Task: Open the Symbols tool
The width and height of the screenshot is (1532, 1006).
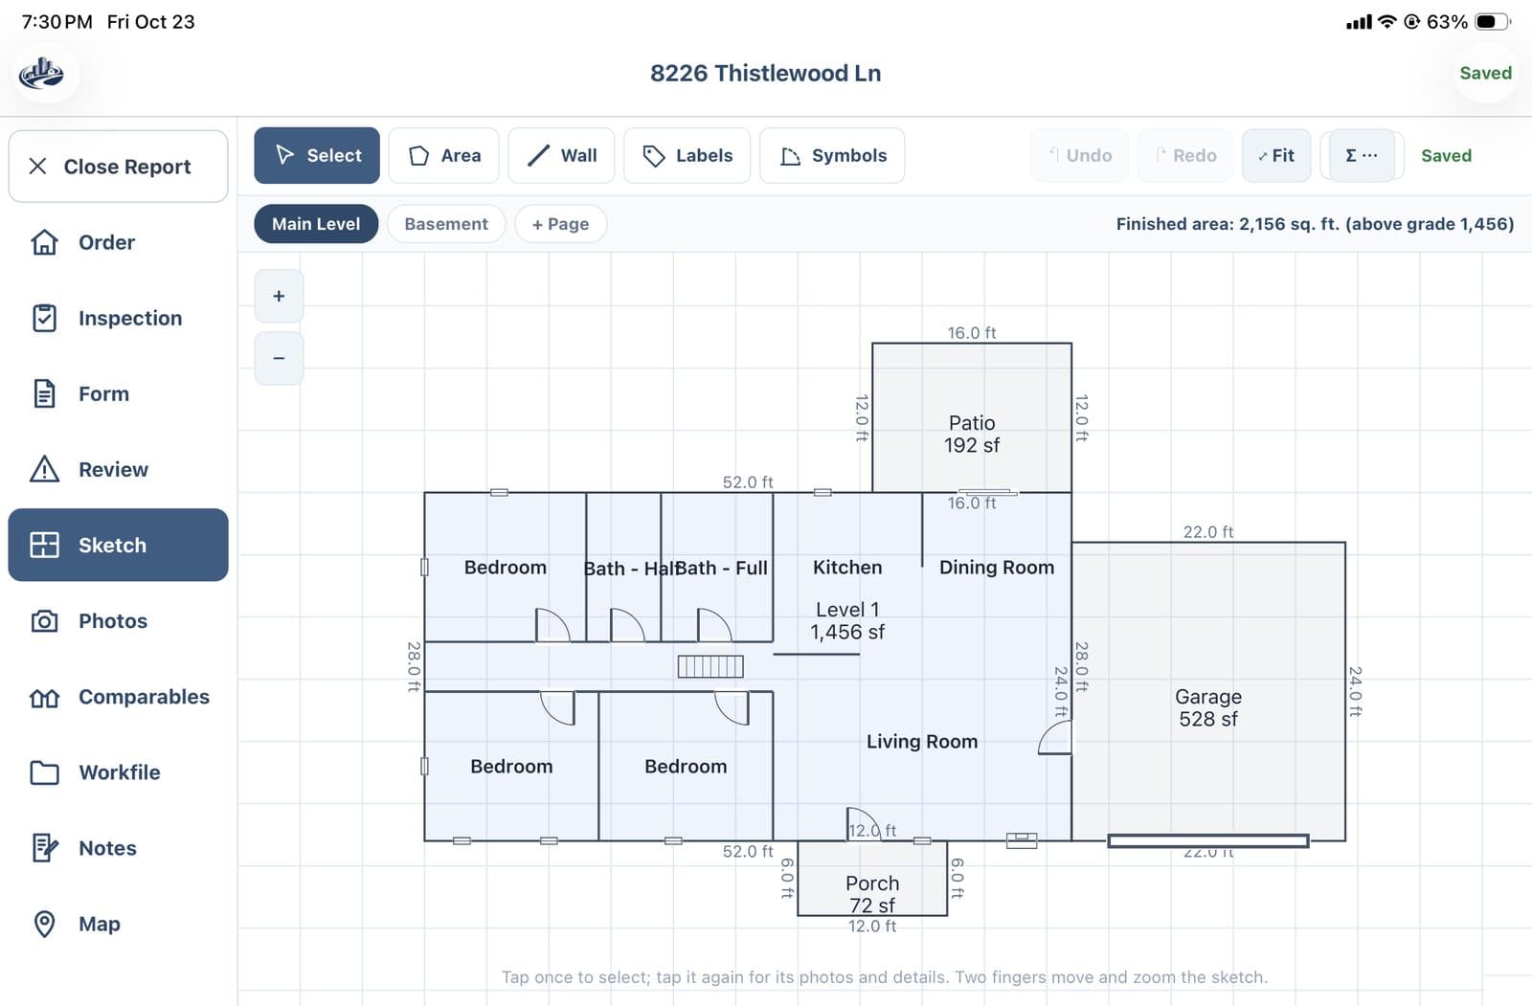Action: coord(832,155)
